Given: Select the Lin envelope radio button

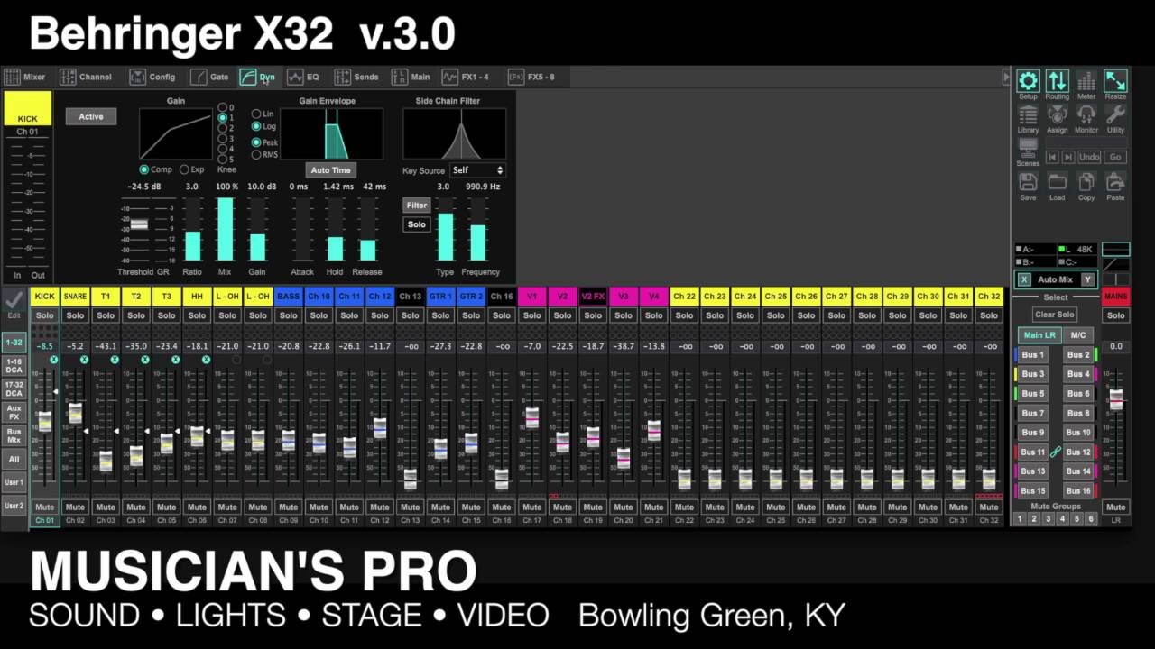Looking at the screenshot, I should click(256, 114).
